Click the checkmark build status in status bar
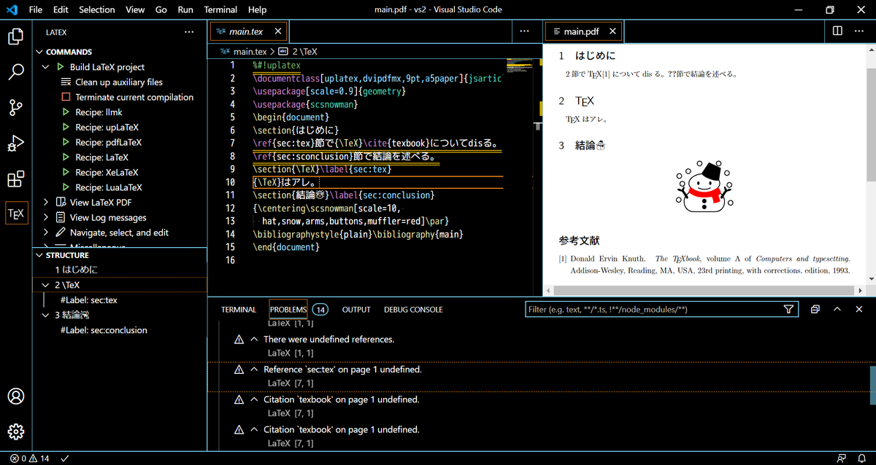This screenshot has height=465, width=876. coord(65,458)
